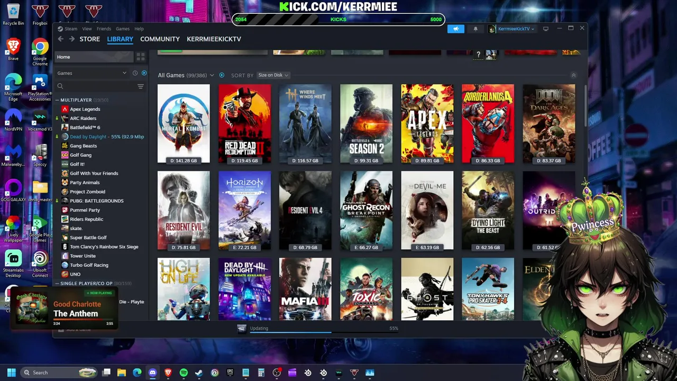Go back with the Steam back arrow

[60, 39]
